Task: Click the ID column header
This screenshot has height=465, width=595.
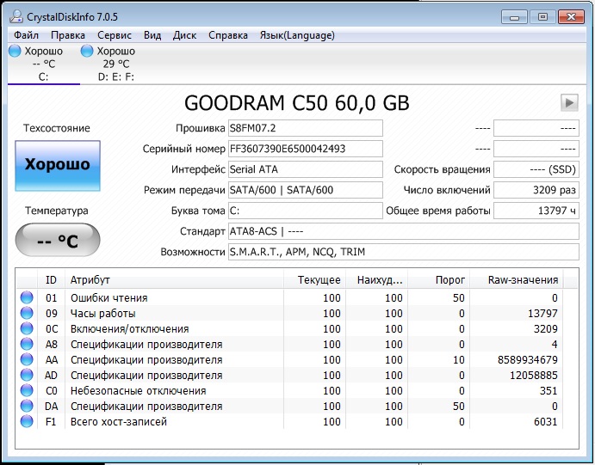Action: 51,280
